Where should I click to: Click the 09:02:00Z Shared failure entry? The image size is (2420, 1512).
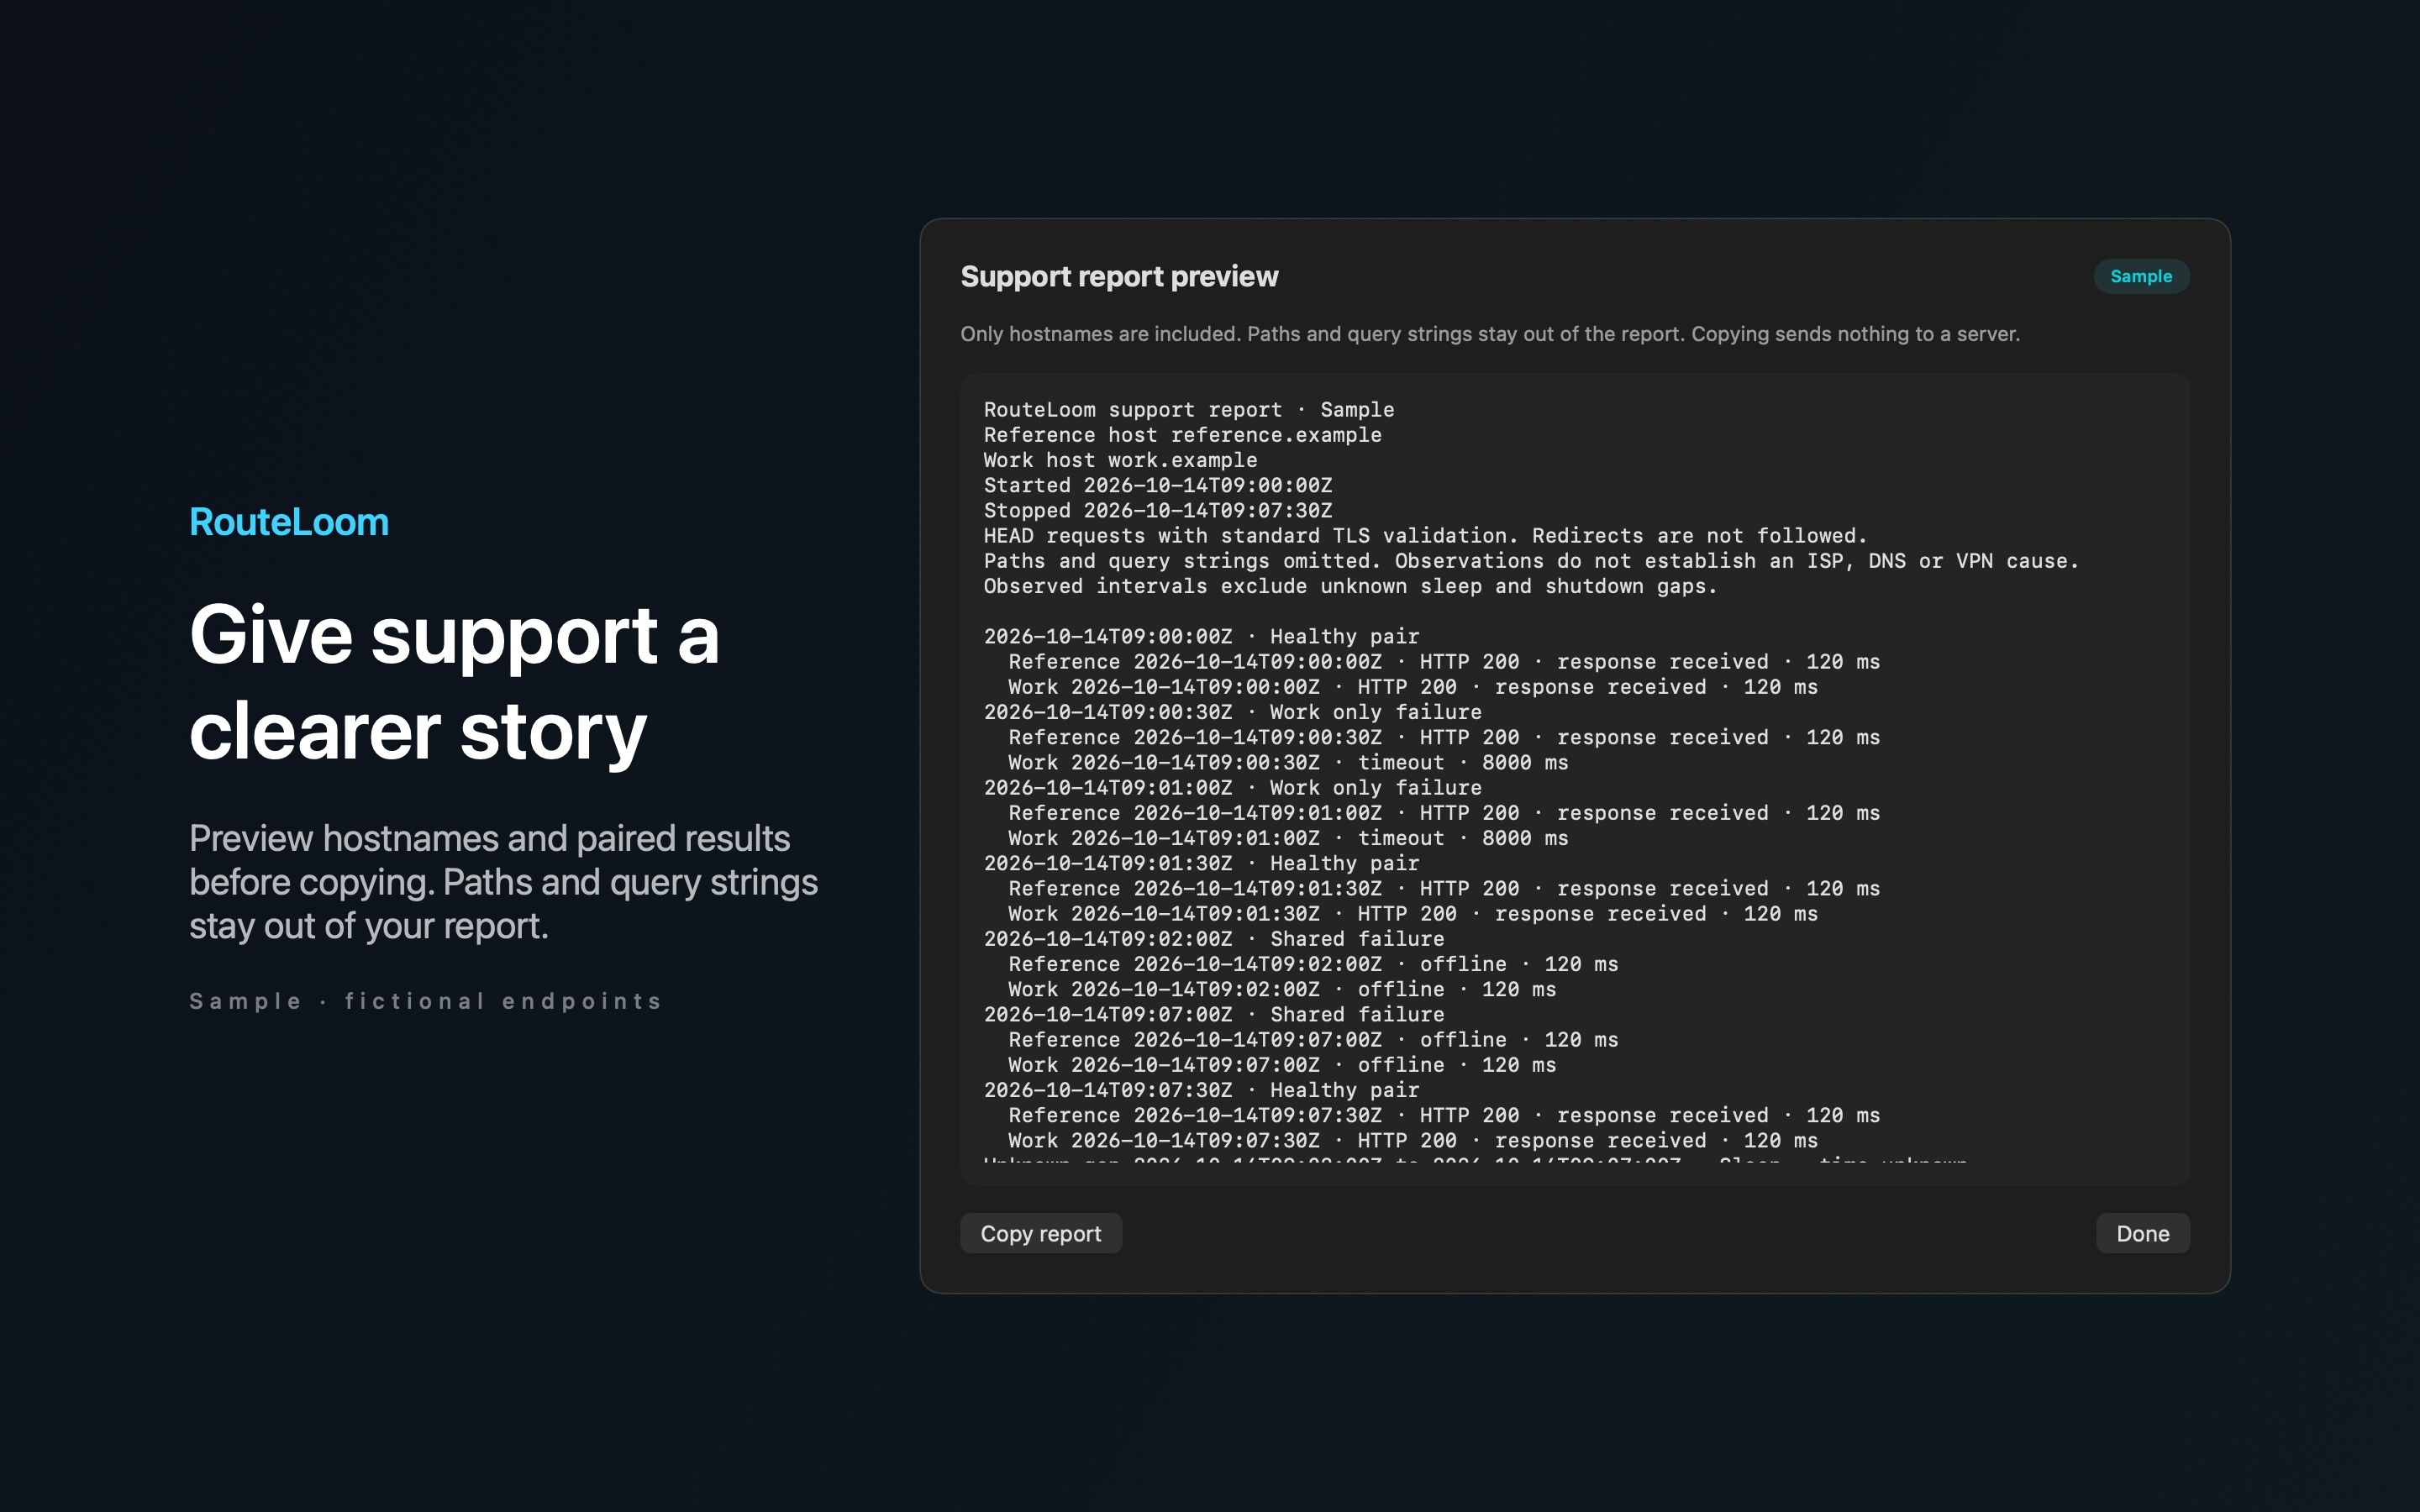tap(1214, 939)
